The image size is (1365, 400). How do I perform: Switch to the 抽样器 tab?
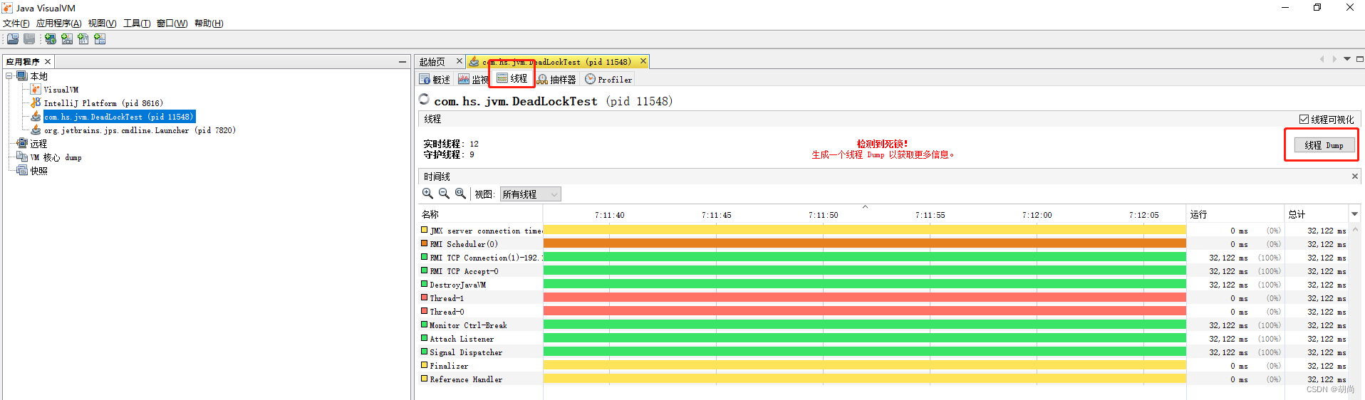point(556,80)
